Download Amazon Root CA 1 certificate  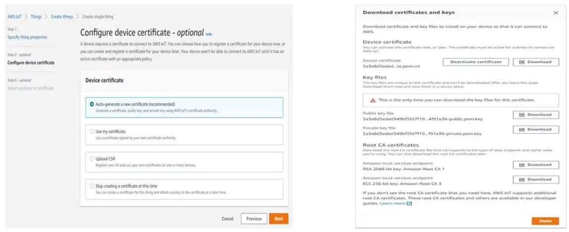point(532,165)
